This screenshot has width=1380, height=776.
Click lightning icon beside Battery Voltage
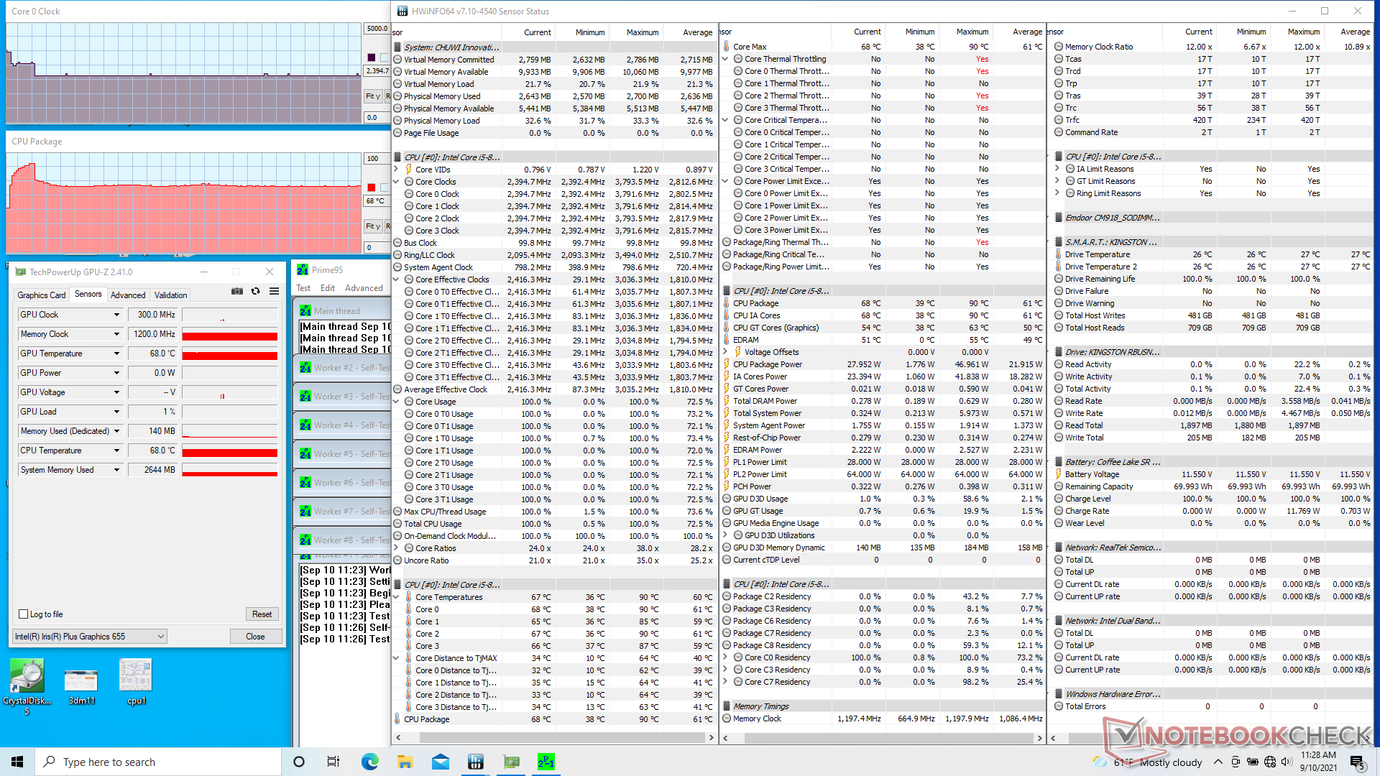[x=1059, y=474]
